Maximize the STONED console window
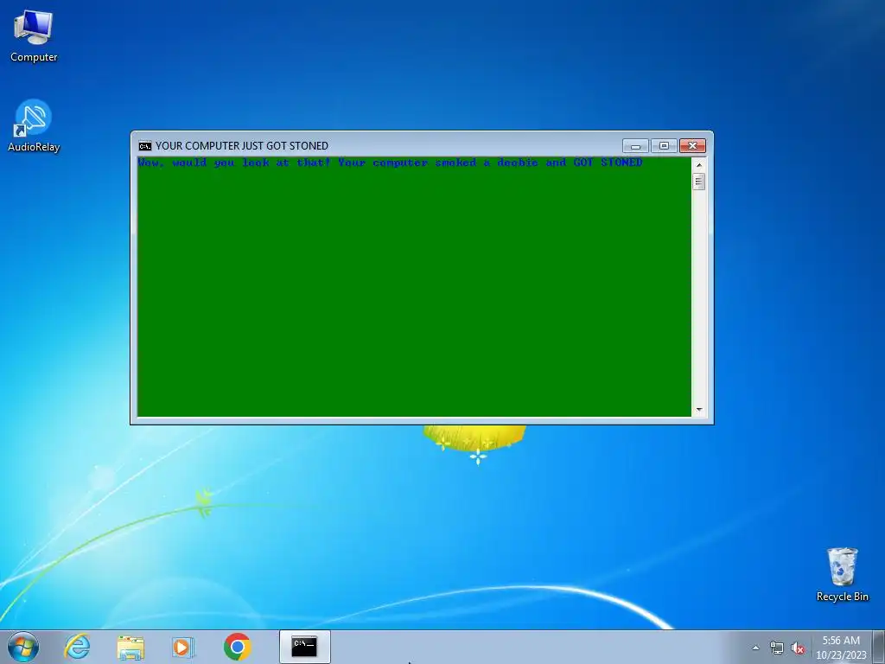 pyautogui.click(x=664, y=145)
